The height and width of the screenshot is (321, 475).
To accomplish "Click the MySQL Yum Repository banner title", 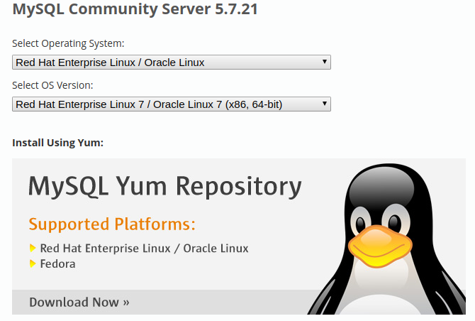I will pos(165,186).
